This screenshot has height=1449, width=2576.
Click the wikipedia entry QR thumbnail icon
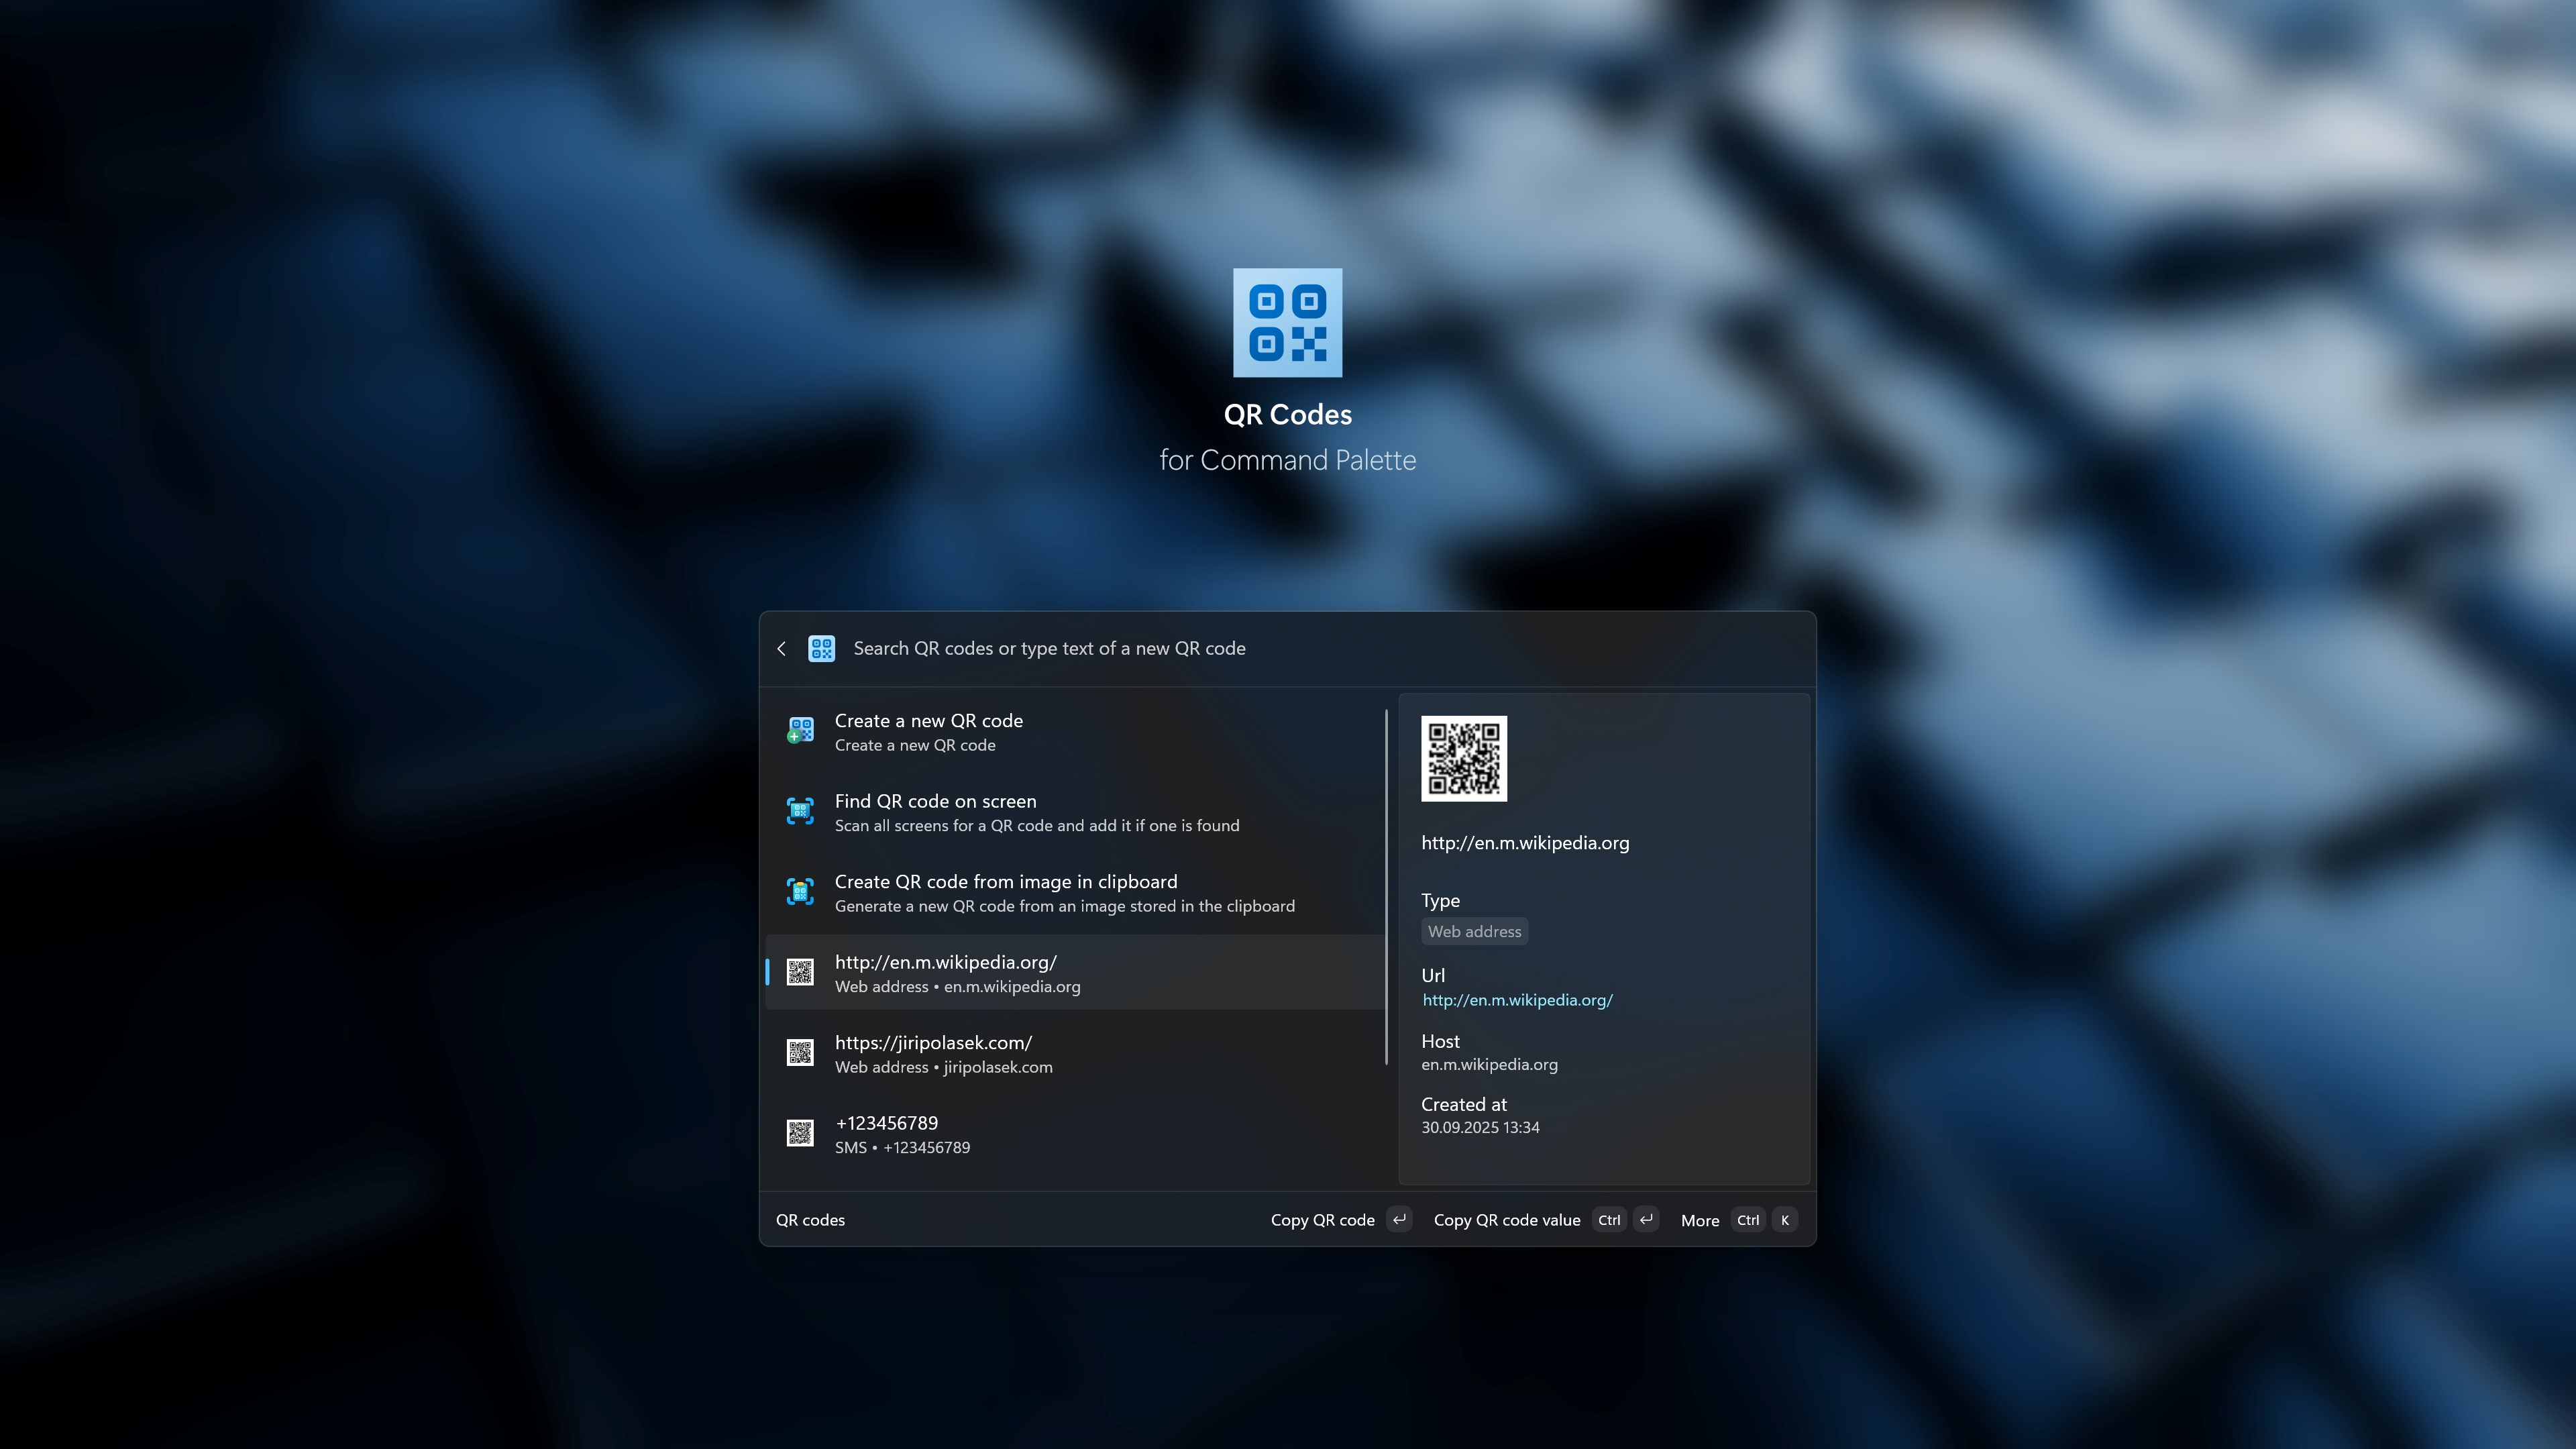coord(800,972)
